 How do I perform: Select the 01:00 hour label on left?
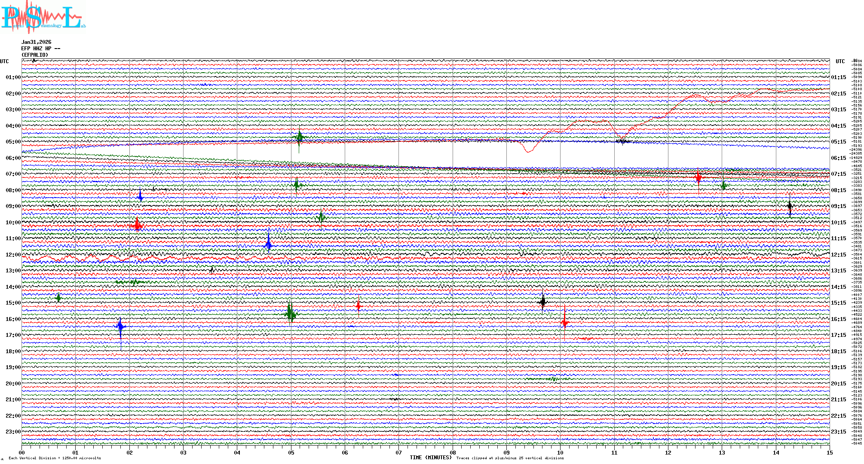point(13,77)
